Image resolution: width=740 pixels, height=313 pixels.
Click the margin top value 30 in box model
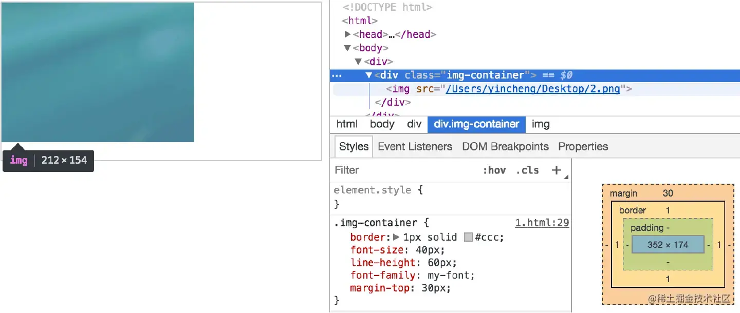pyautogui.click(x=668, y=193)
